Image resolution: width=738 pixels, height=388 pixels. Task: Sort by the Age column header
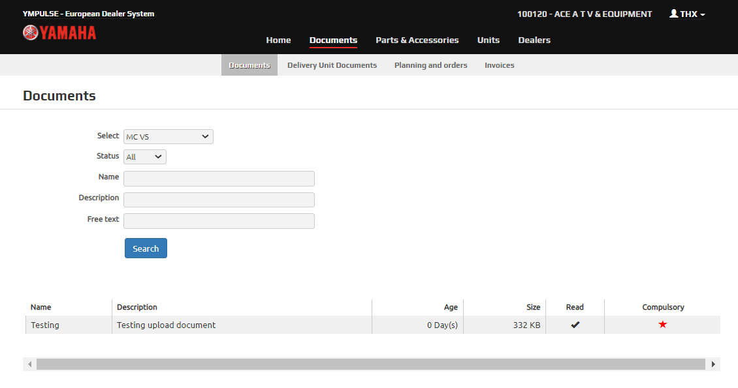coord(451,307)
